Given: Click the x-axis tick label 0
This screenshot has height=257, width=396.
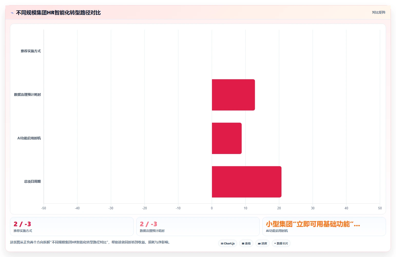Looking at the screenshot, I should click(212, 208).
